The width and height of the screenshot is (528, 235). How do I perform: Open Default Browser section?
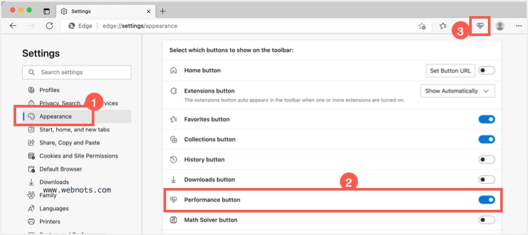pyautogui.click(x=61, y=169)
